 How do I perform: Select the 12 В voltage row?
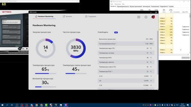(126, 85)
